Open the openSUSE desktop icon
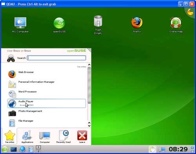 coord(59,25)
